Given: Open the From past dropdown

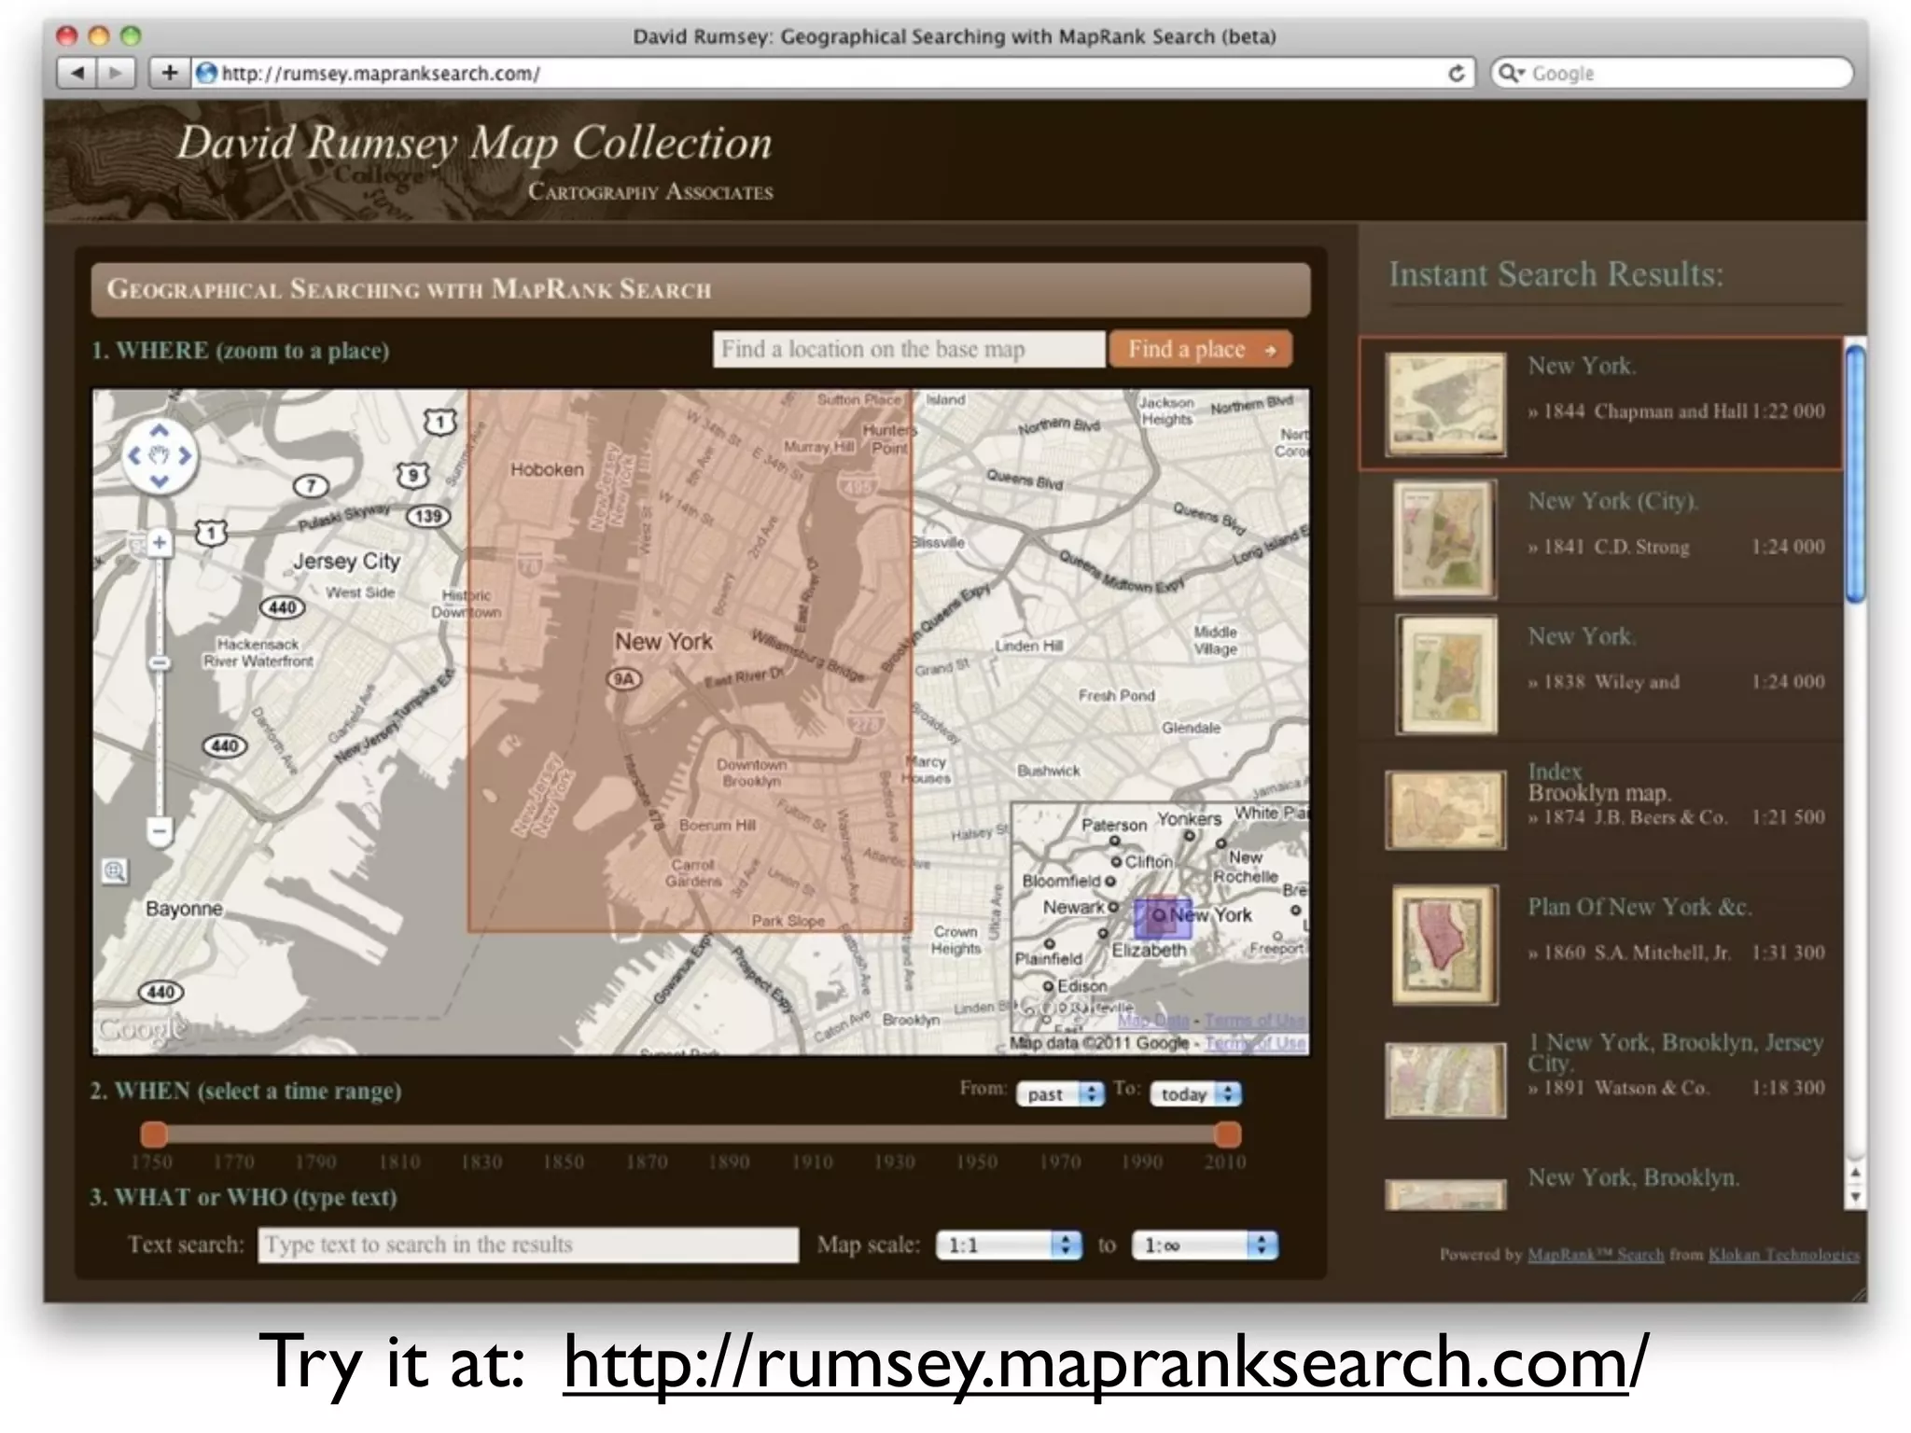Looking at the screenshot, I should coord(1060,1093).
